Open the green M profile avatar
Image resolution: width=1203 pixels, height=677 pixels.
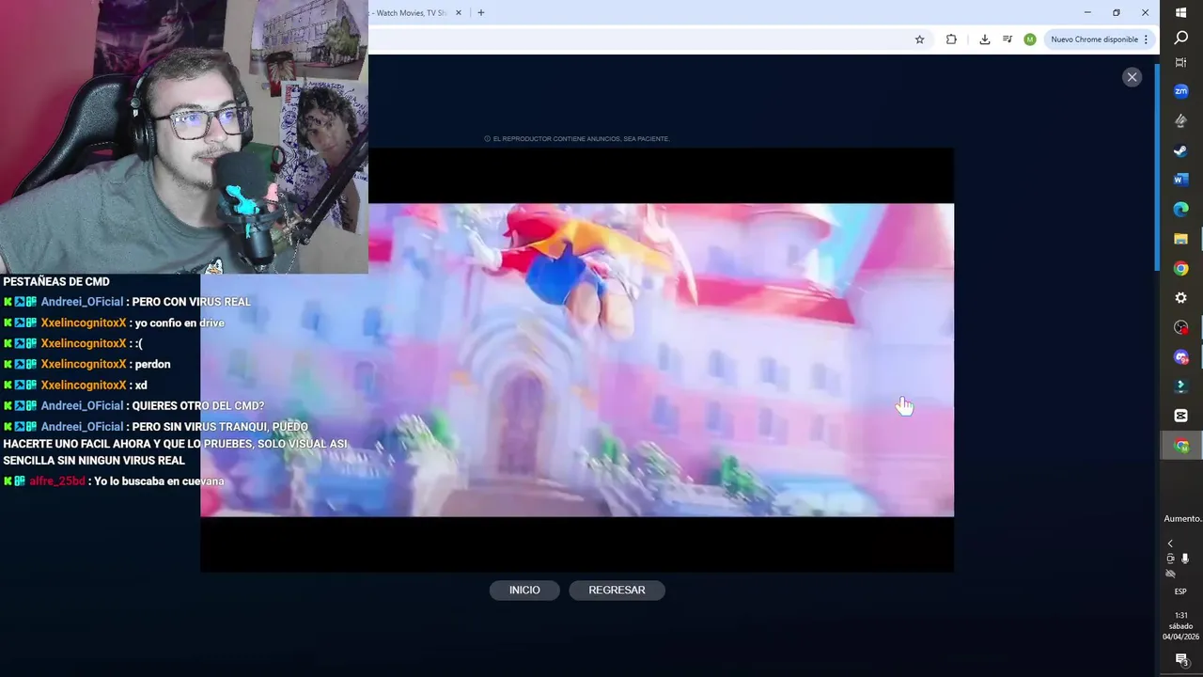point(1030,39)
